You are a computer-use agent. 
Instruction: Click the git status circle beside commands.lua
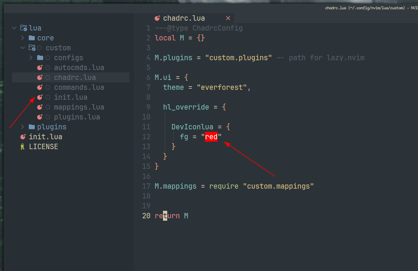48,87
